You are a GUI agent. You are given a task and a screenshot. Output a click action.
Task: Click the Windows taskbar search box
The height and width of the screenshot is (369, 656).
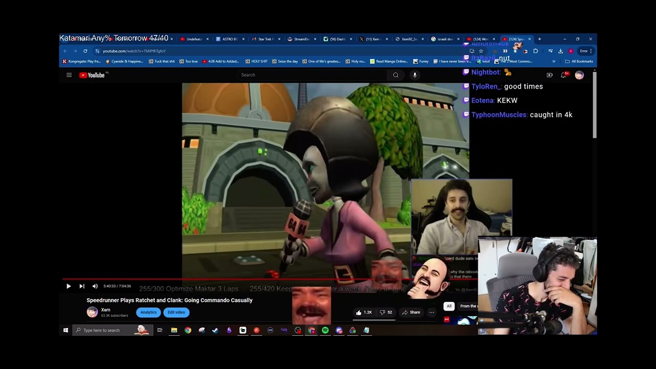click(x=113, y=331)
